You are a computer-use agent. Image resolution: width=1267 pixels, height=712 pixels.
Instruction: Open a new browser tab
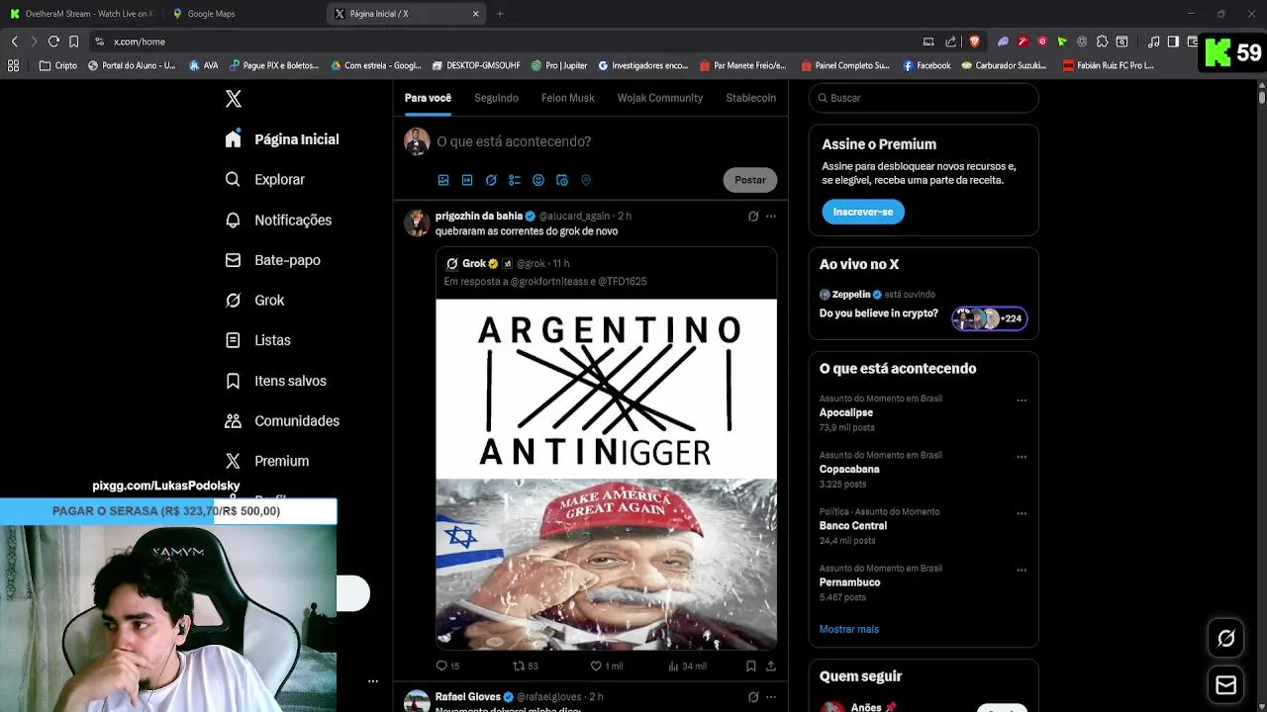[x=500, y=14]
